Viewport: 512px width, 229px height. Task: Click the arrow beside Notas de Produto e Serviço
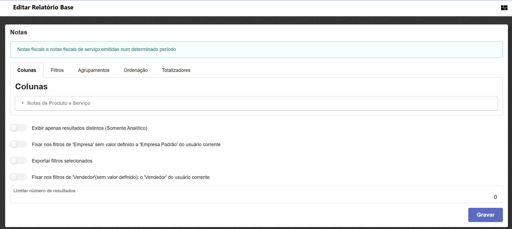(x=23, y=103)
